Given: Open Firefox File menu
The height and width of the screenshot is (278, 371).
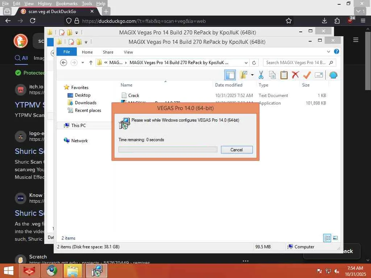Looking at the screenshot, I should coord(5,4).
